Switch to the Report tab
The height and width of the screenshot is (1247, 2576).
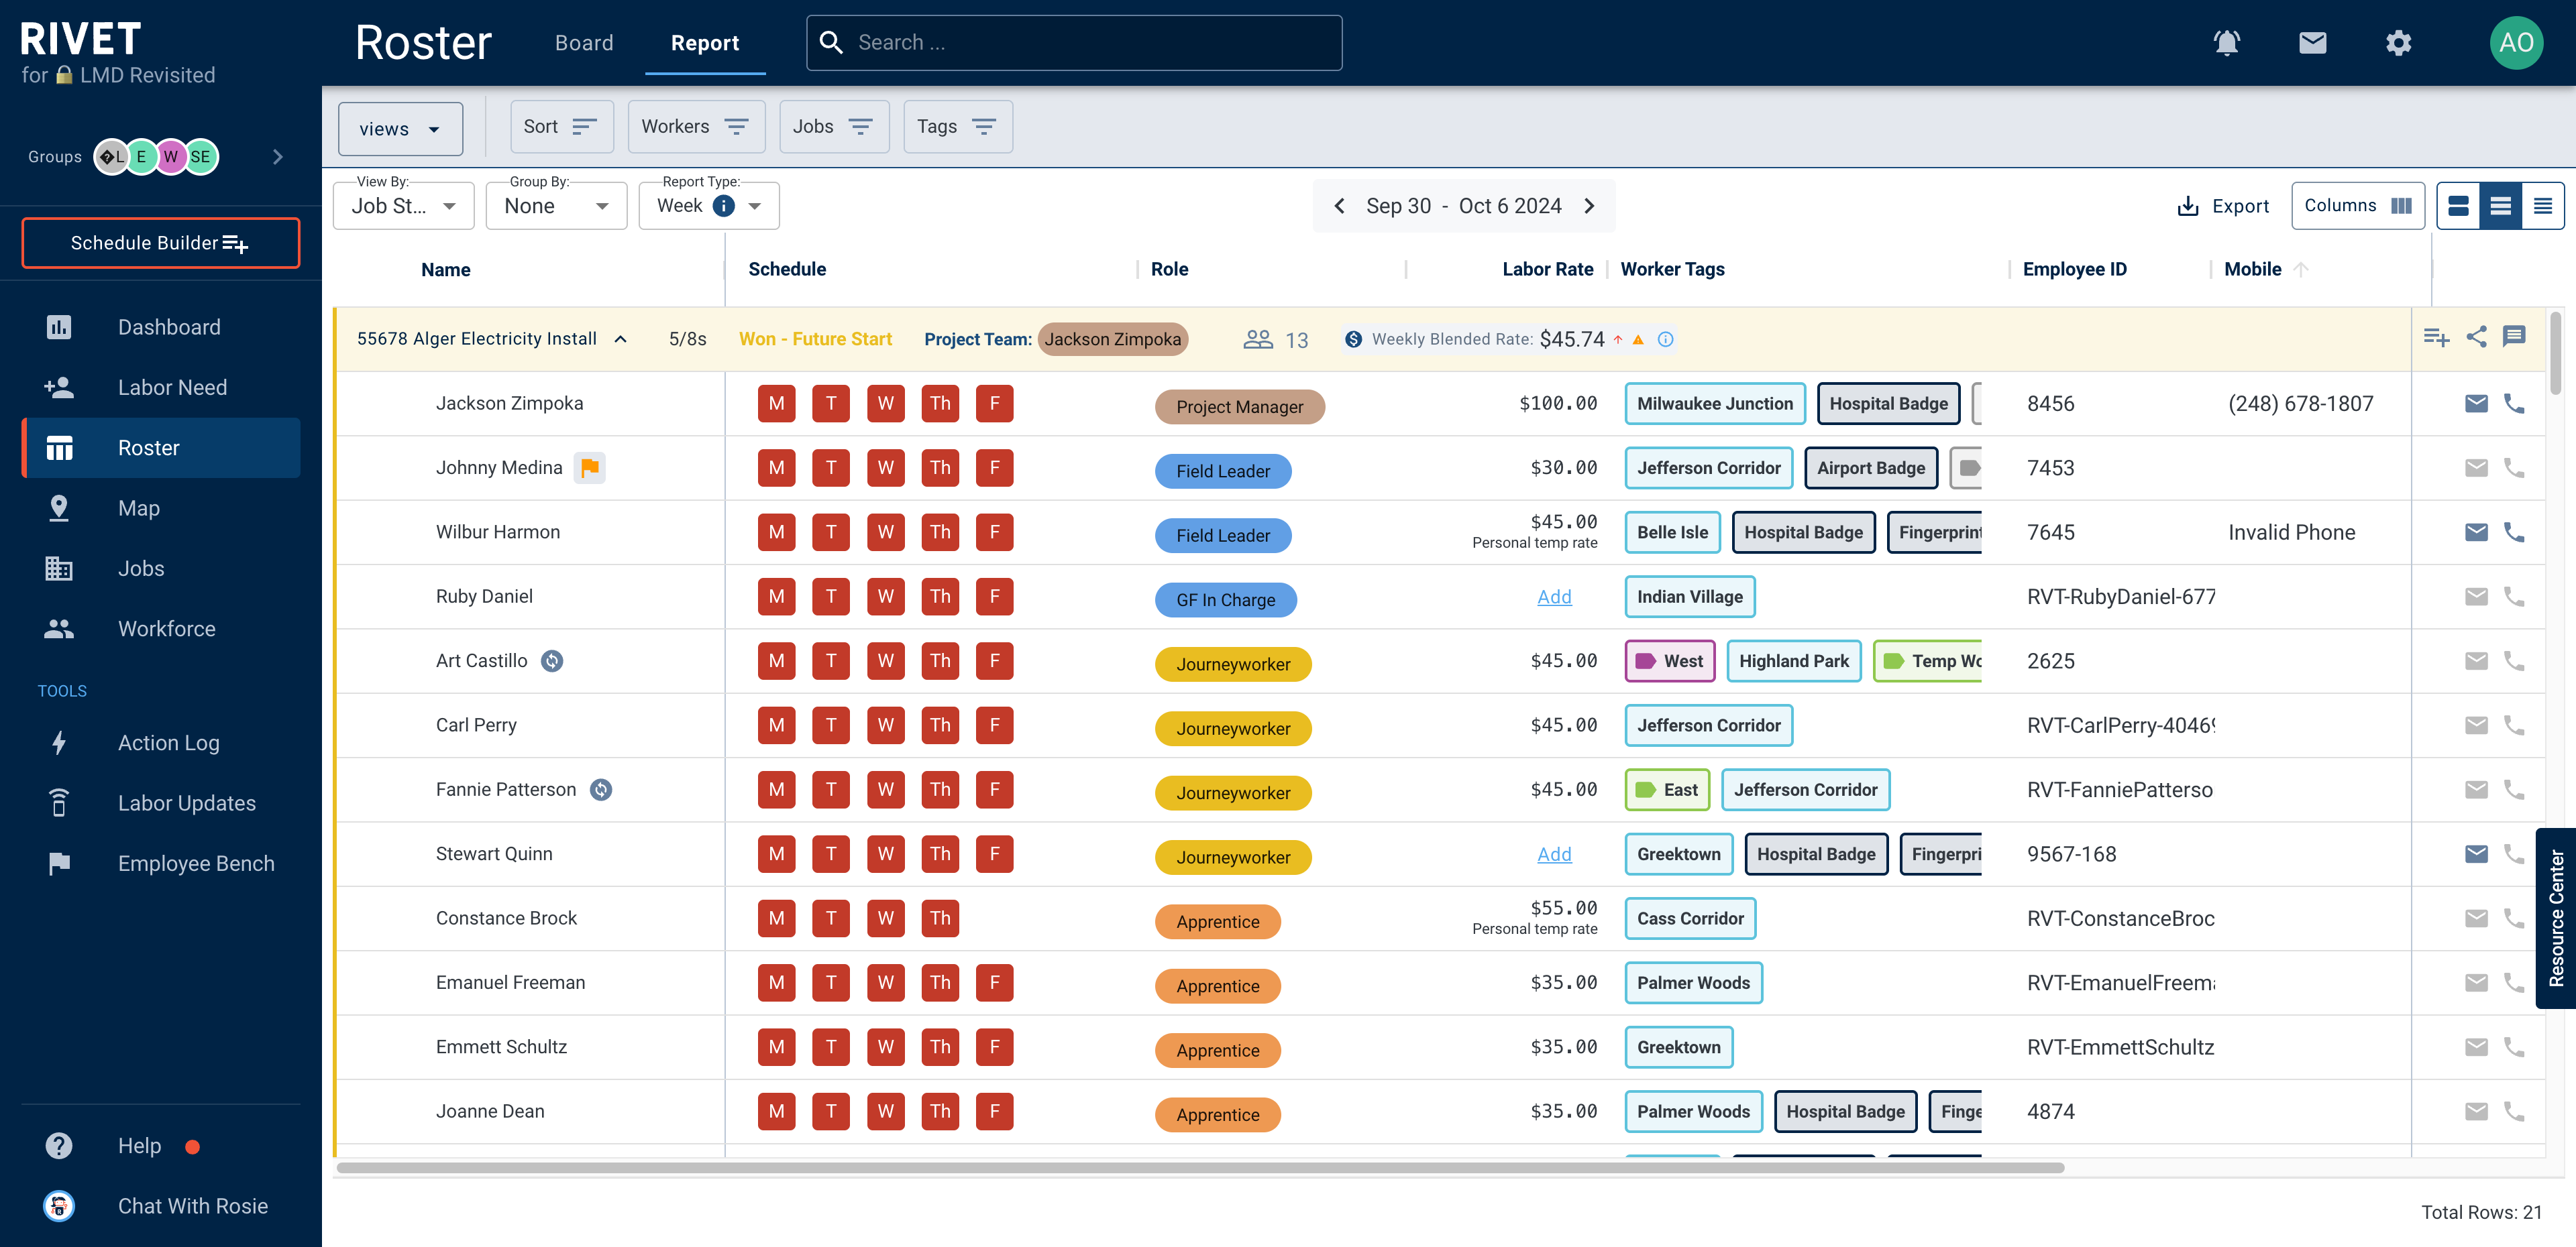click(x=705, y=43)
